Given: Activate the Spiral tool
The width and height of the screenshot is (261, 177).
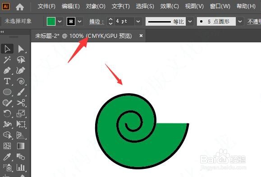Looking at the screenshot, I should click(21, 82).
